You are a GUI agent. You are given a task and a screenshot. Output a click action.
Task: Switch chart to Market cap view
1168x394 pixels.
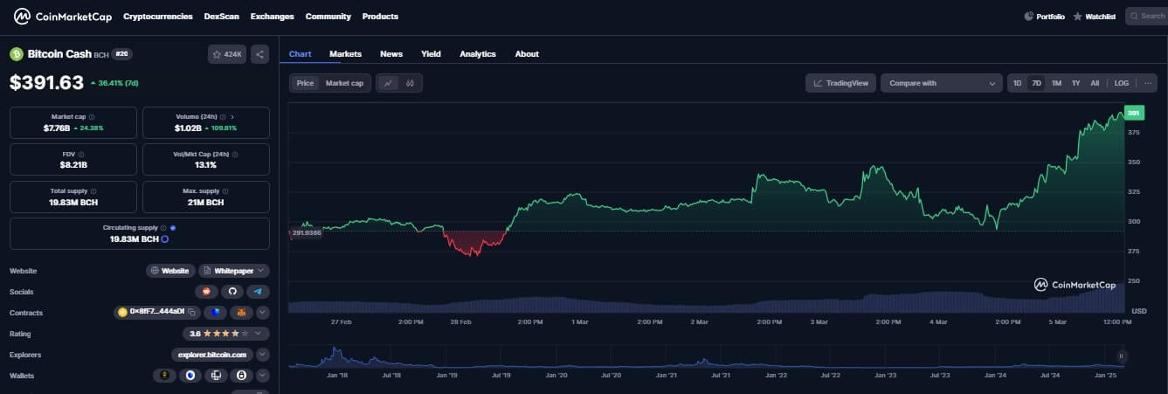pyautogui.click(x=344, y=83)
